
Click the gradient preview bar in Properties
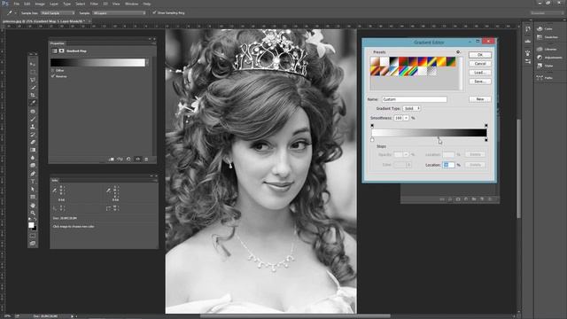[x=97, y=63]
